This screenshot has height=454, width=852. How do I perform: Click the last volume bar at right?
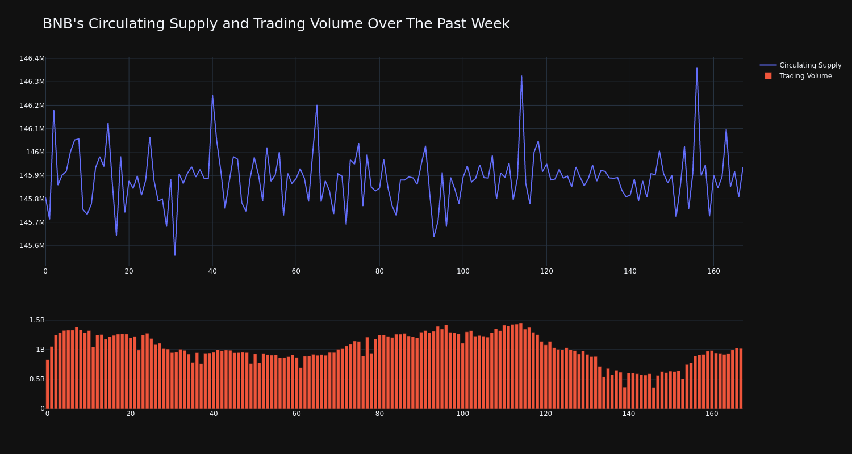point(741,379)
